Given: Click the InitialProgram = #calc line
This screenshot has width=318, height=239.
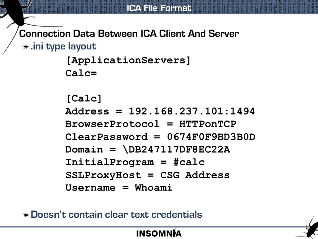Looking at the screenshot, I should (135, 162).
